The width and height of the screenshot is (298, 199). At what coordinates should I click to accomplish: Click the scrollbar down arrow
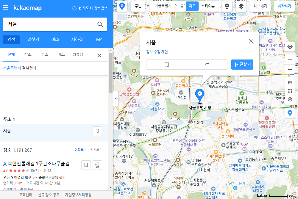[x=111, y=188]
